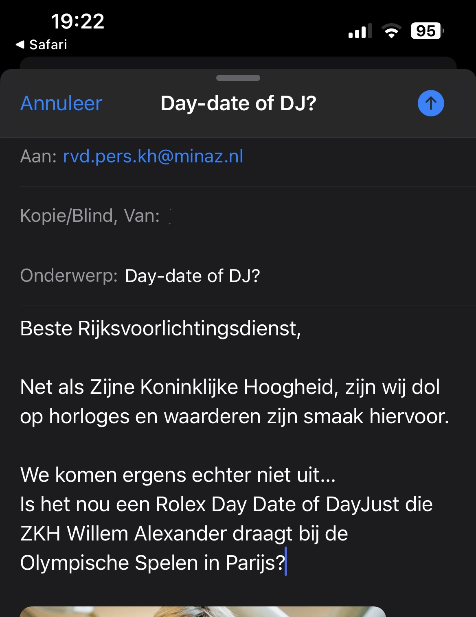Viewport: 476px width, 617px height.
Task: Expand the Kopie/Blind, Van field
Action: [248, 216]
